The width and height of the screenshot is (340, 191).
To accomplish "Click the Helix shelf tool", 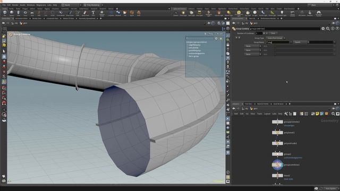I will coord(139,13).
